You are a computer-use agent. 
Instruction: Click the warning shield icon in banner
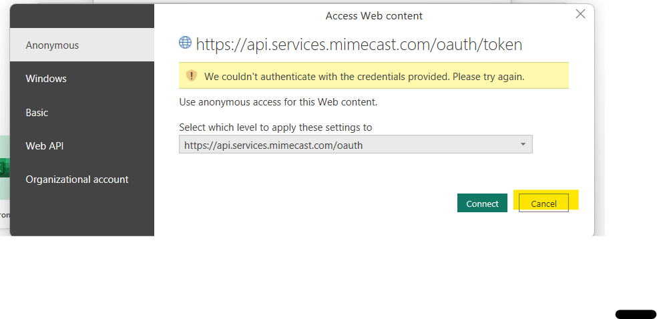click(192, 76)
